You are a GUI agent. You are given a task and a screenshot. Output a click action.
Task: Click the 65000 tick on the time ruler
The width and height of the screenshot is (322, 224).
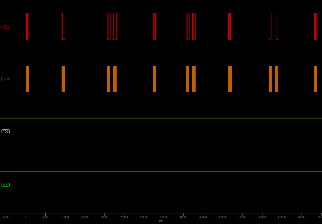(282, 217)
